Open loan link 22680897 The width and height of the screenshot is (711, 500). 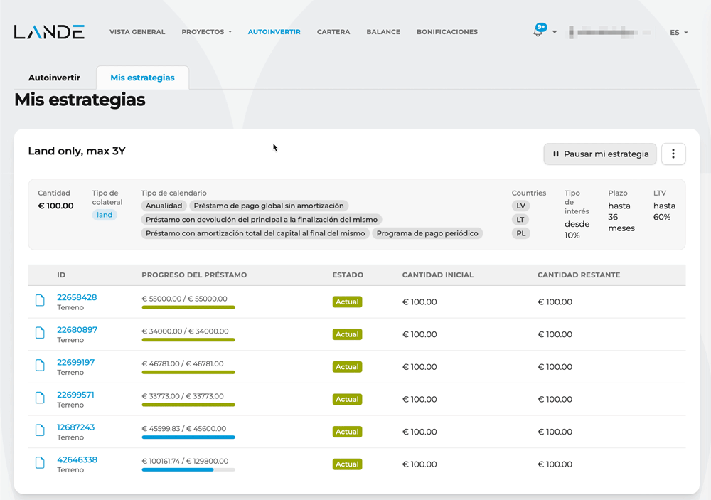[77, 330]
